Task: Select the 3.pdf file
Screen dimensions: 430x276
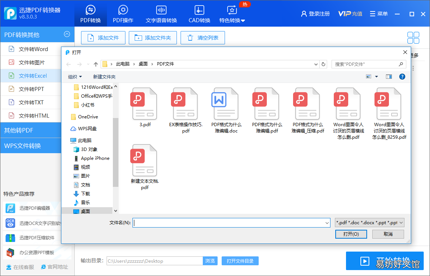Action: click(x=145, y=107)
